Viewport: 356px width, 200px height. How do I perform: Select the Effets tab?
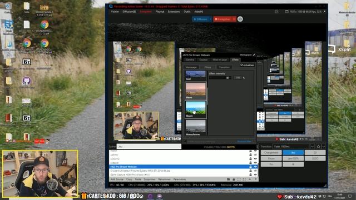[x=235, y=60]
